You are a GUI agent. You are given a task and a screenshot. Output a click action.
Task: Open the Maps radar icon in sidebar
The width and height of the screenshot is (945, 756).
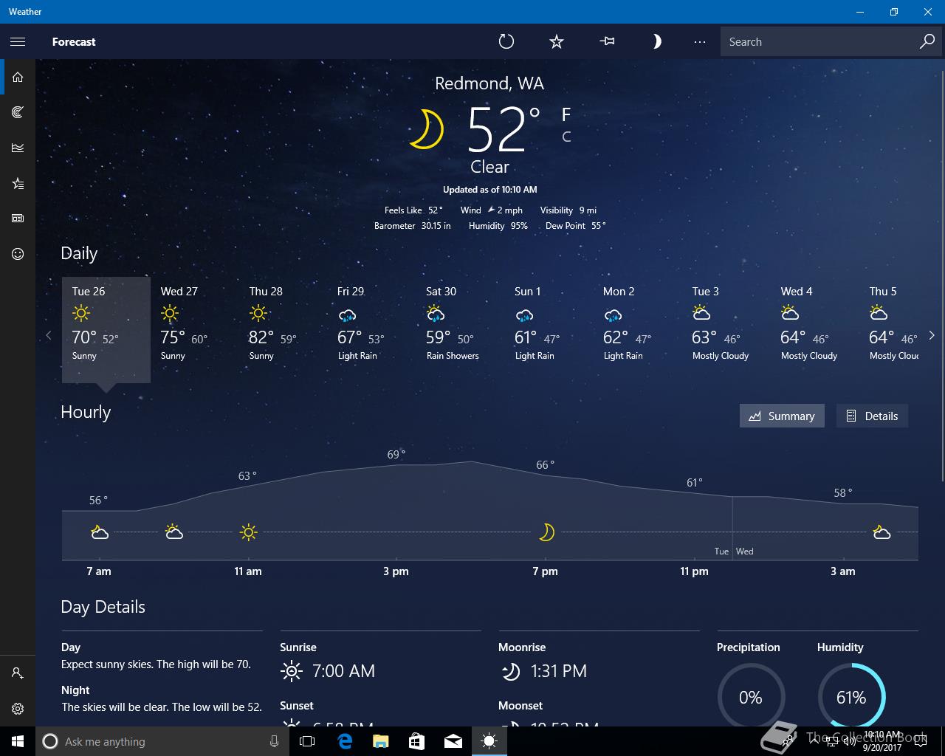coord(18,112)
